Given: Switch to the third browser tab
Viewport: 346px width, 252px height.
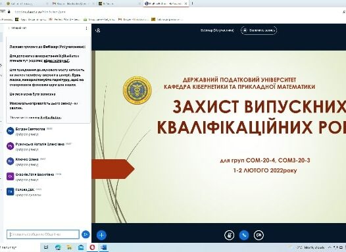Looking at the screenshot, I should click(119, 4).
